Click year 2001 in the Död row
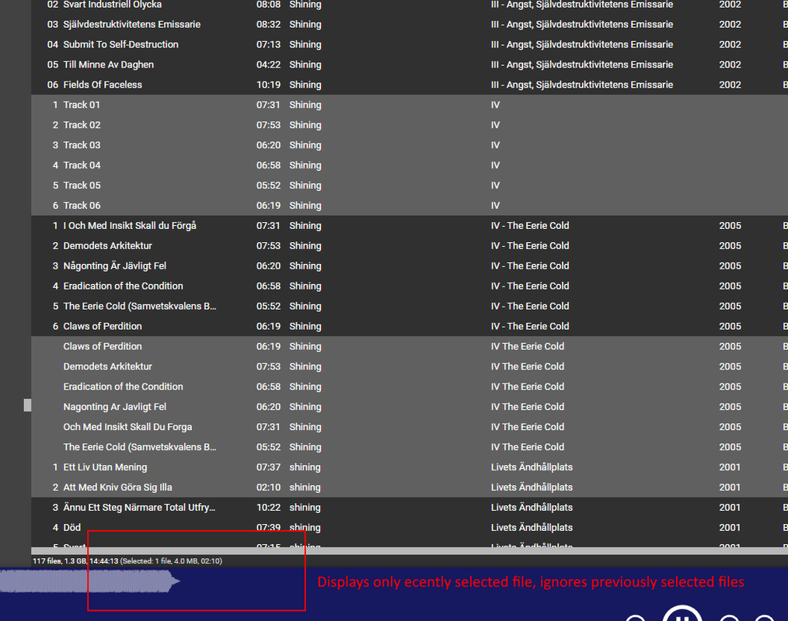 point(730,528)
